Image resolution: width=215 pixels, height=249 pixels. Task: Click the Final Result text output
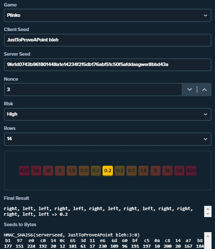coord(98,211)
